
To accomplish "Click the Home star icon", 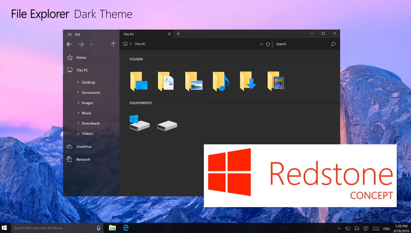I will click(x=70, y=58).
